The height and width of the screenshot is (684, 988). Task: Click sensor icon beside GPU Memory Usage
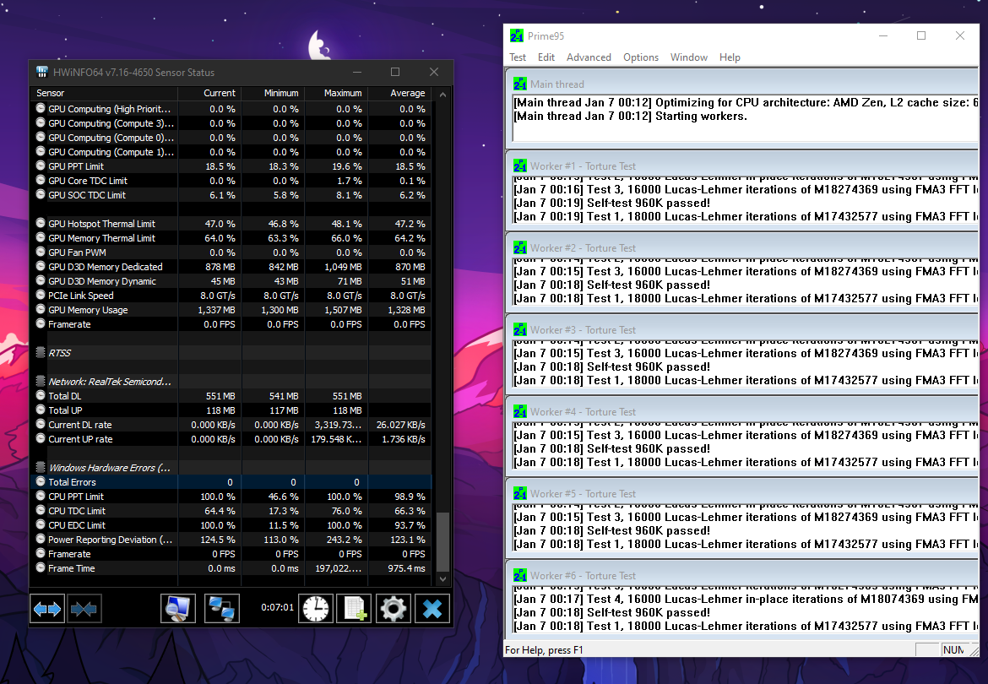point(41,309)
